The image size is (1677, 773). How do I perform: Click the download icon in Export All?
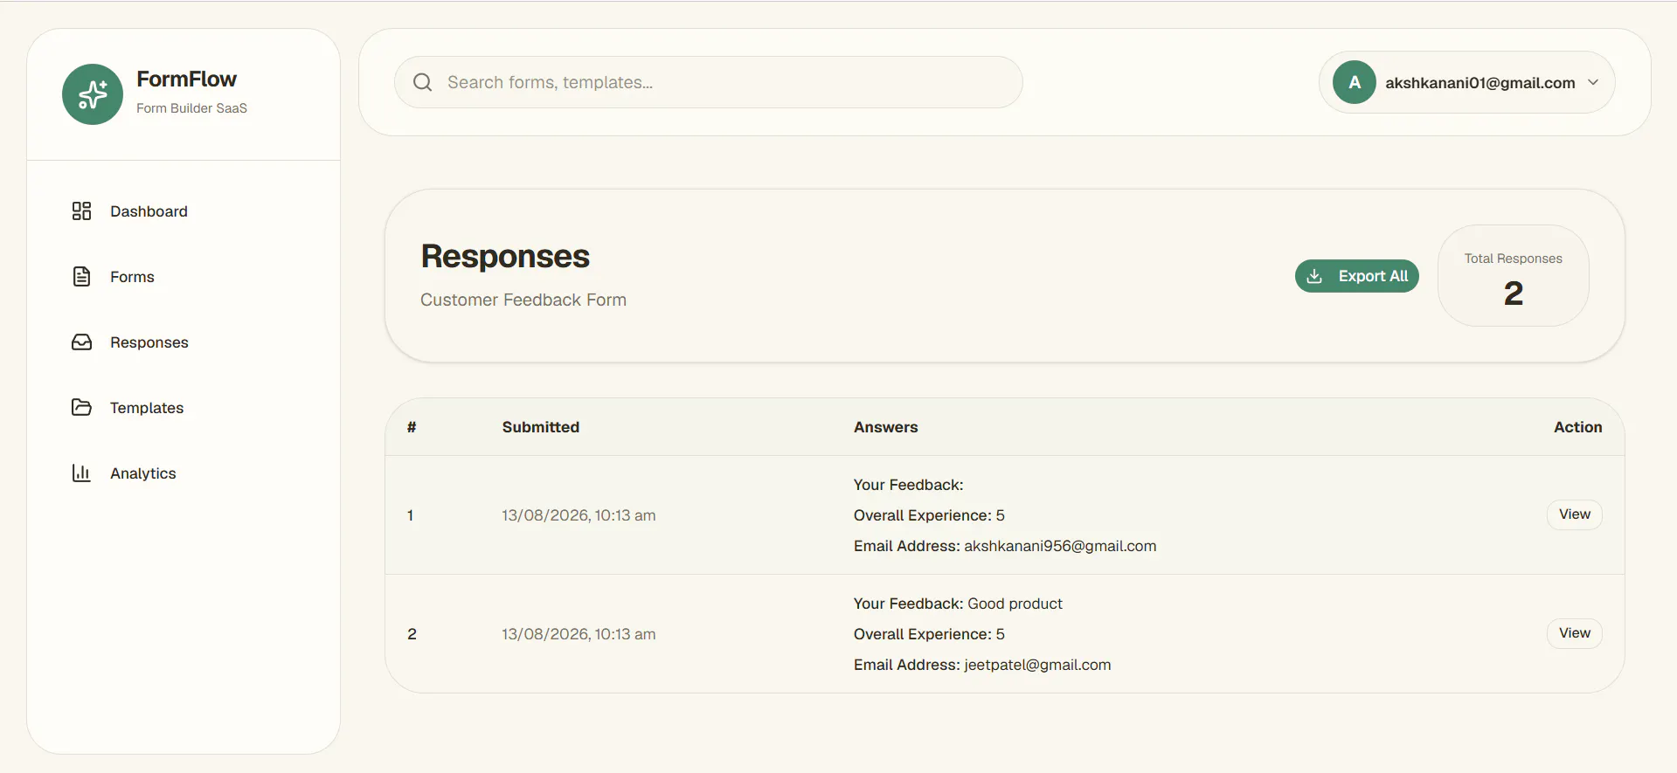tap(1314, 276)
